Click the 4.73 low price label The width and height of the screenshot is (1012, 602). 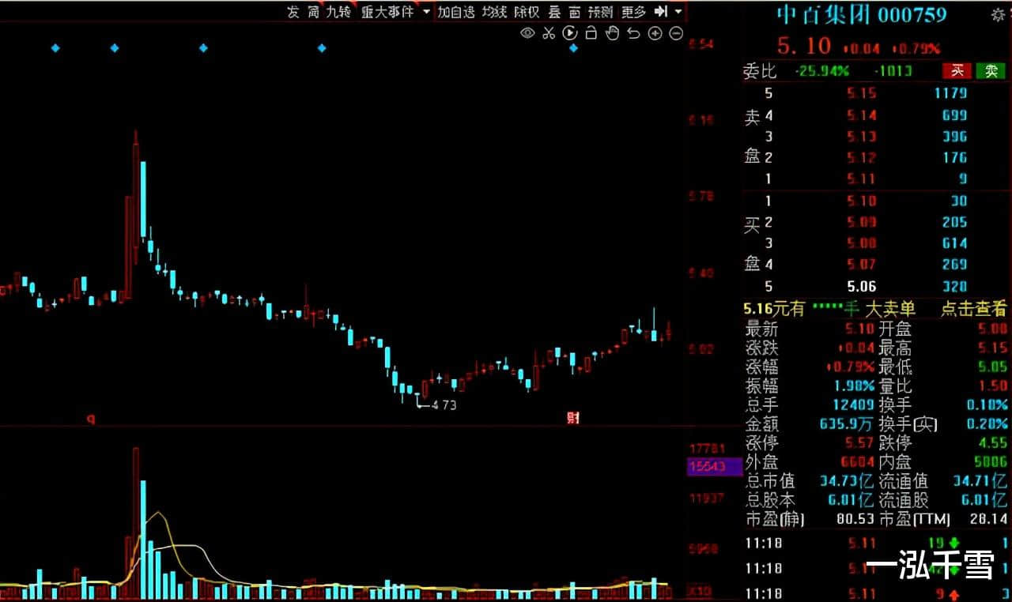[x=444, y=404]
